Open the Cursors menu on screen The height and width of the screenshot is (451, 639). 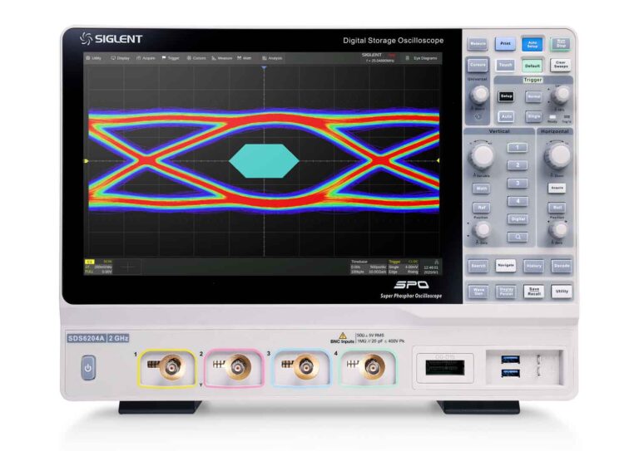(196, 58)
